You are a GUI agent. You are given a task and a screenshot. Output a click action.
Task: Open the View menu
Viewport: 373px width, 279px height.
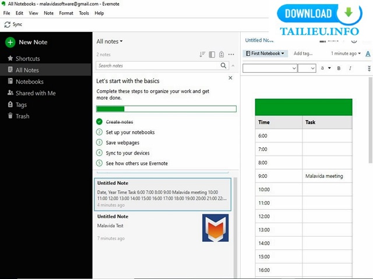click(x=33, y=13)
